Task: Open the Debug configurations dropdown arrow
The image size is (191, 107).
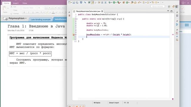Action: click(x=111, y=3)
